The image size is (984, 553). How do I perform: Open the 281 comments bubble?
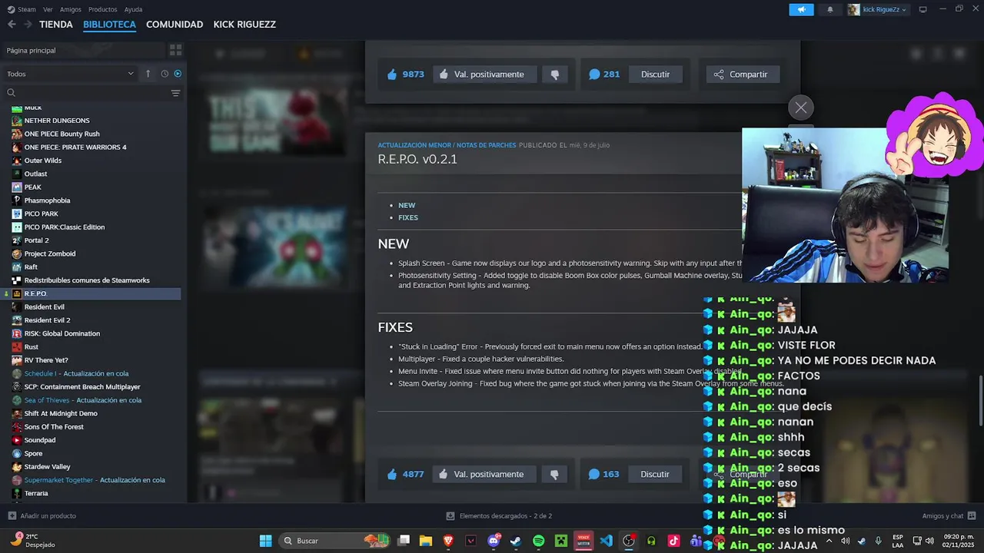click(x=604, y=75)
